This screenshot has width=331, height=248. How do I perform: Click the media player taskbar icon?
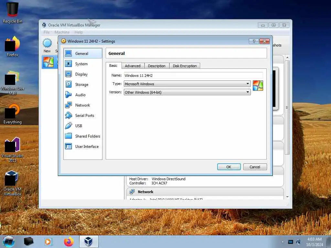click(48, 242)
